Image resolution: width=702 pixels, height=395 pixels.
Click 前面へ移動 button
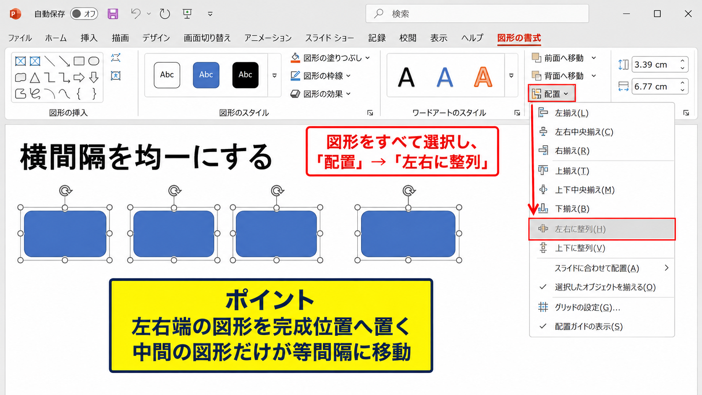pos(559,58)
